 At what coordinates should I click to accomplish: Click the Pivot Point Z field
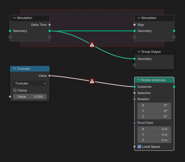click(154, 140)
